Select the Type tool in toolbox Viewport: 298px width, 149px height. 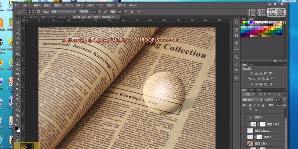[x=18, y=99]
